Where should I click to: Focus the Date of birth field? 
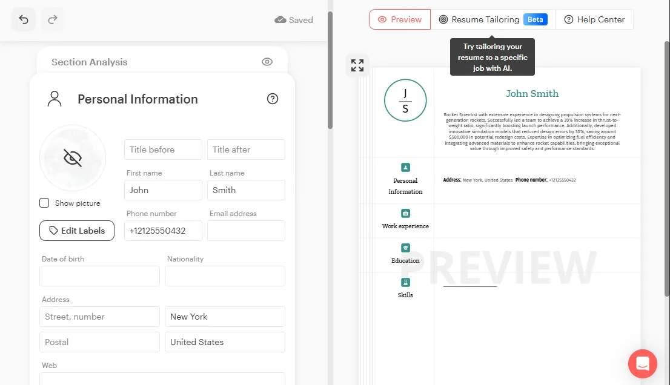pyautogui.click(x=99, y=276)
